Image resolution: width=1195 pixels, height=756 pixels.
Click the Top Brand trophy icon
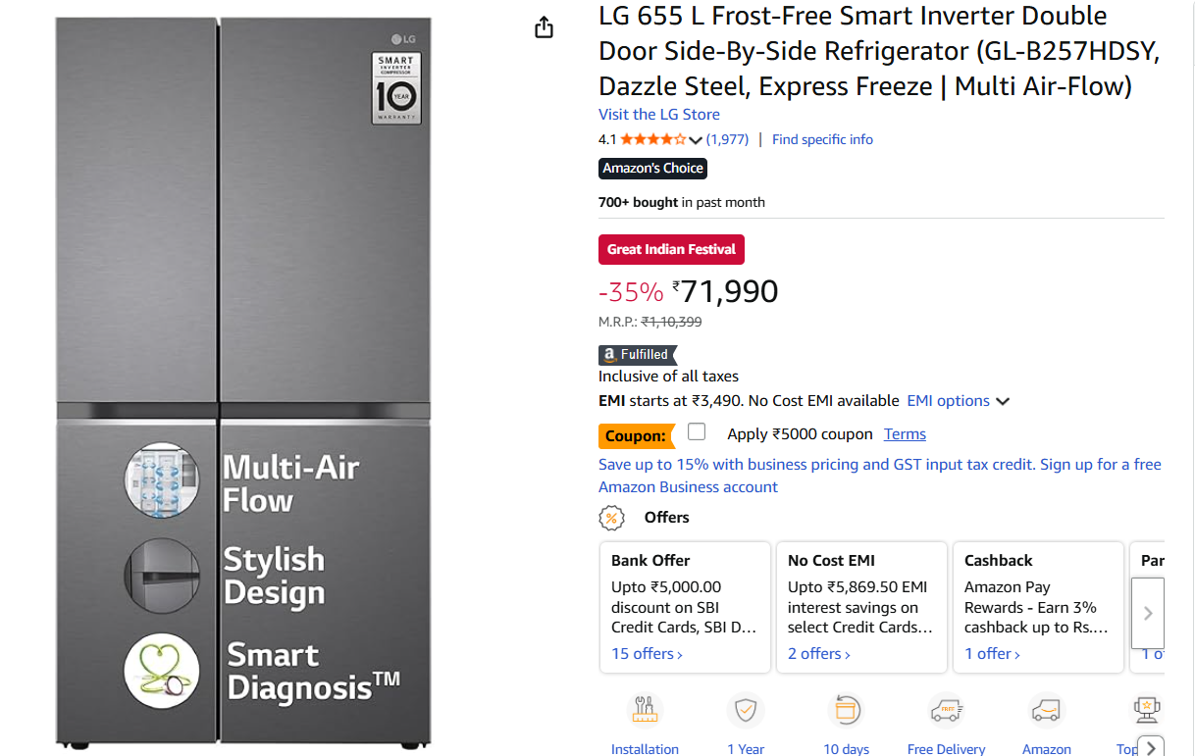1144,708
